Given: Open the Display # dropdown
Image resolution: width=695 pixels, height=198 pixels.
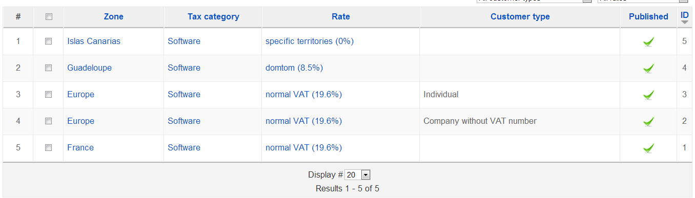Looking at the screenshot, I should click(357, 175).
